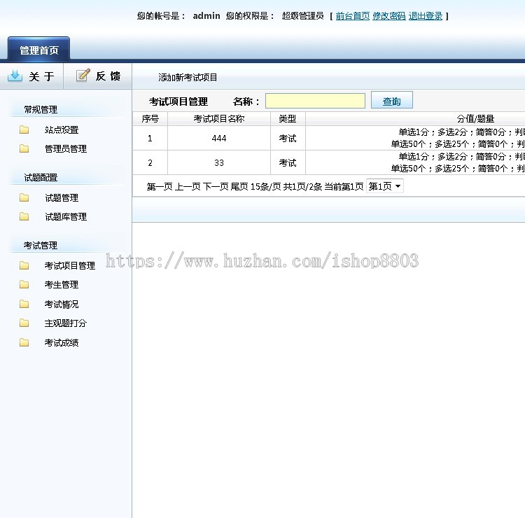The image size is (525, 518).
Task: Click 第一页 pagination link
Action: (160, 186)
